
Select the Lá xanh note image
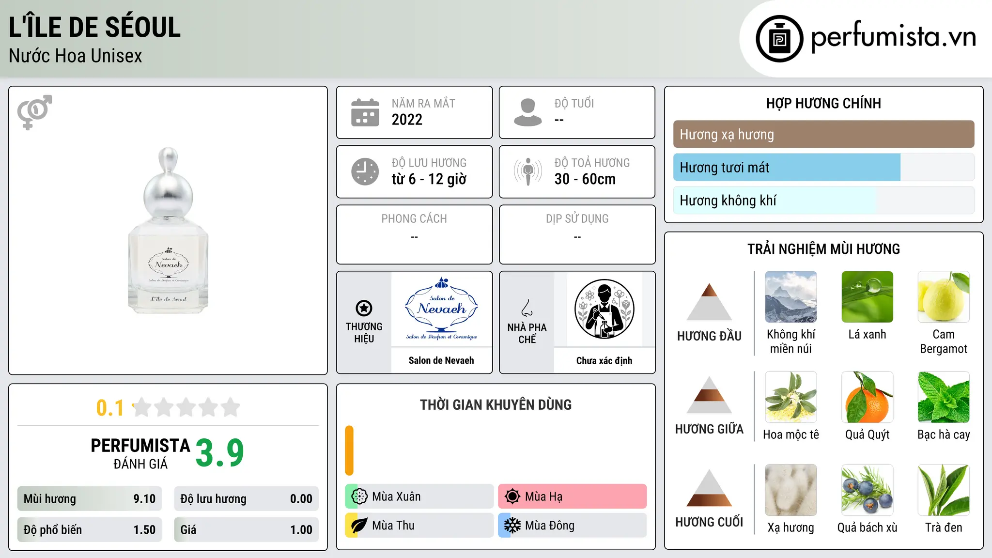(x=868, y=297)
